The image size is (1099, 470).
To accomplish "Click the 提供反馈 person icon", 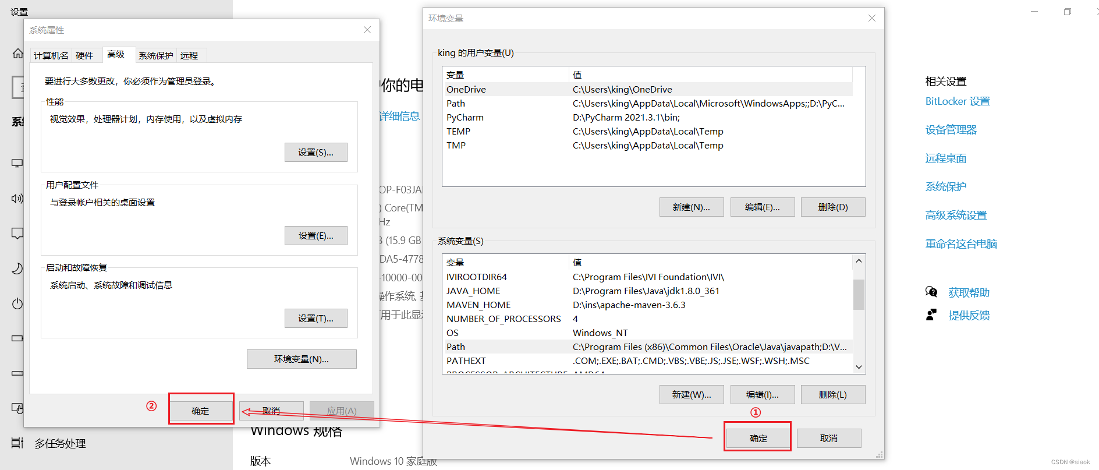I will coord(931,315).
